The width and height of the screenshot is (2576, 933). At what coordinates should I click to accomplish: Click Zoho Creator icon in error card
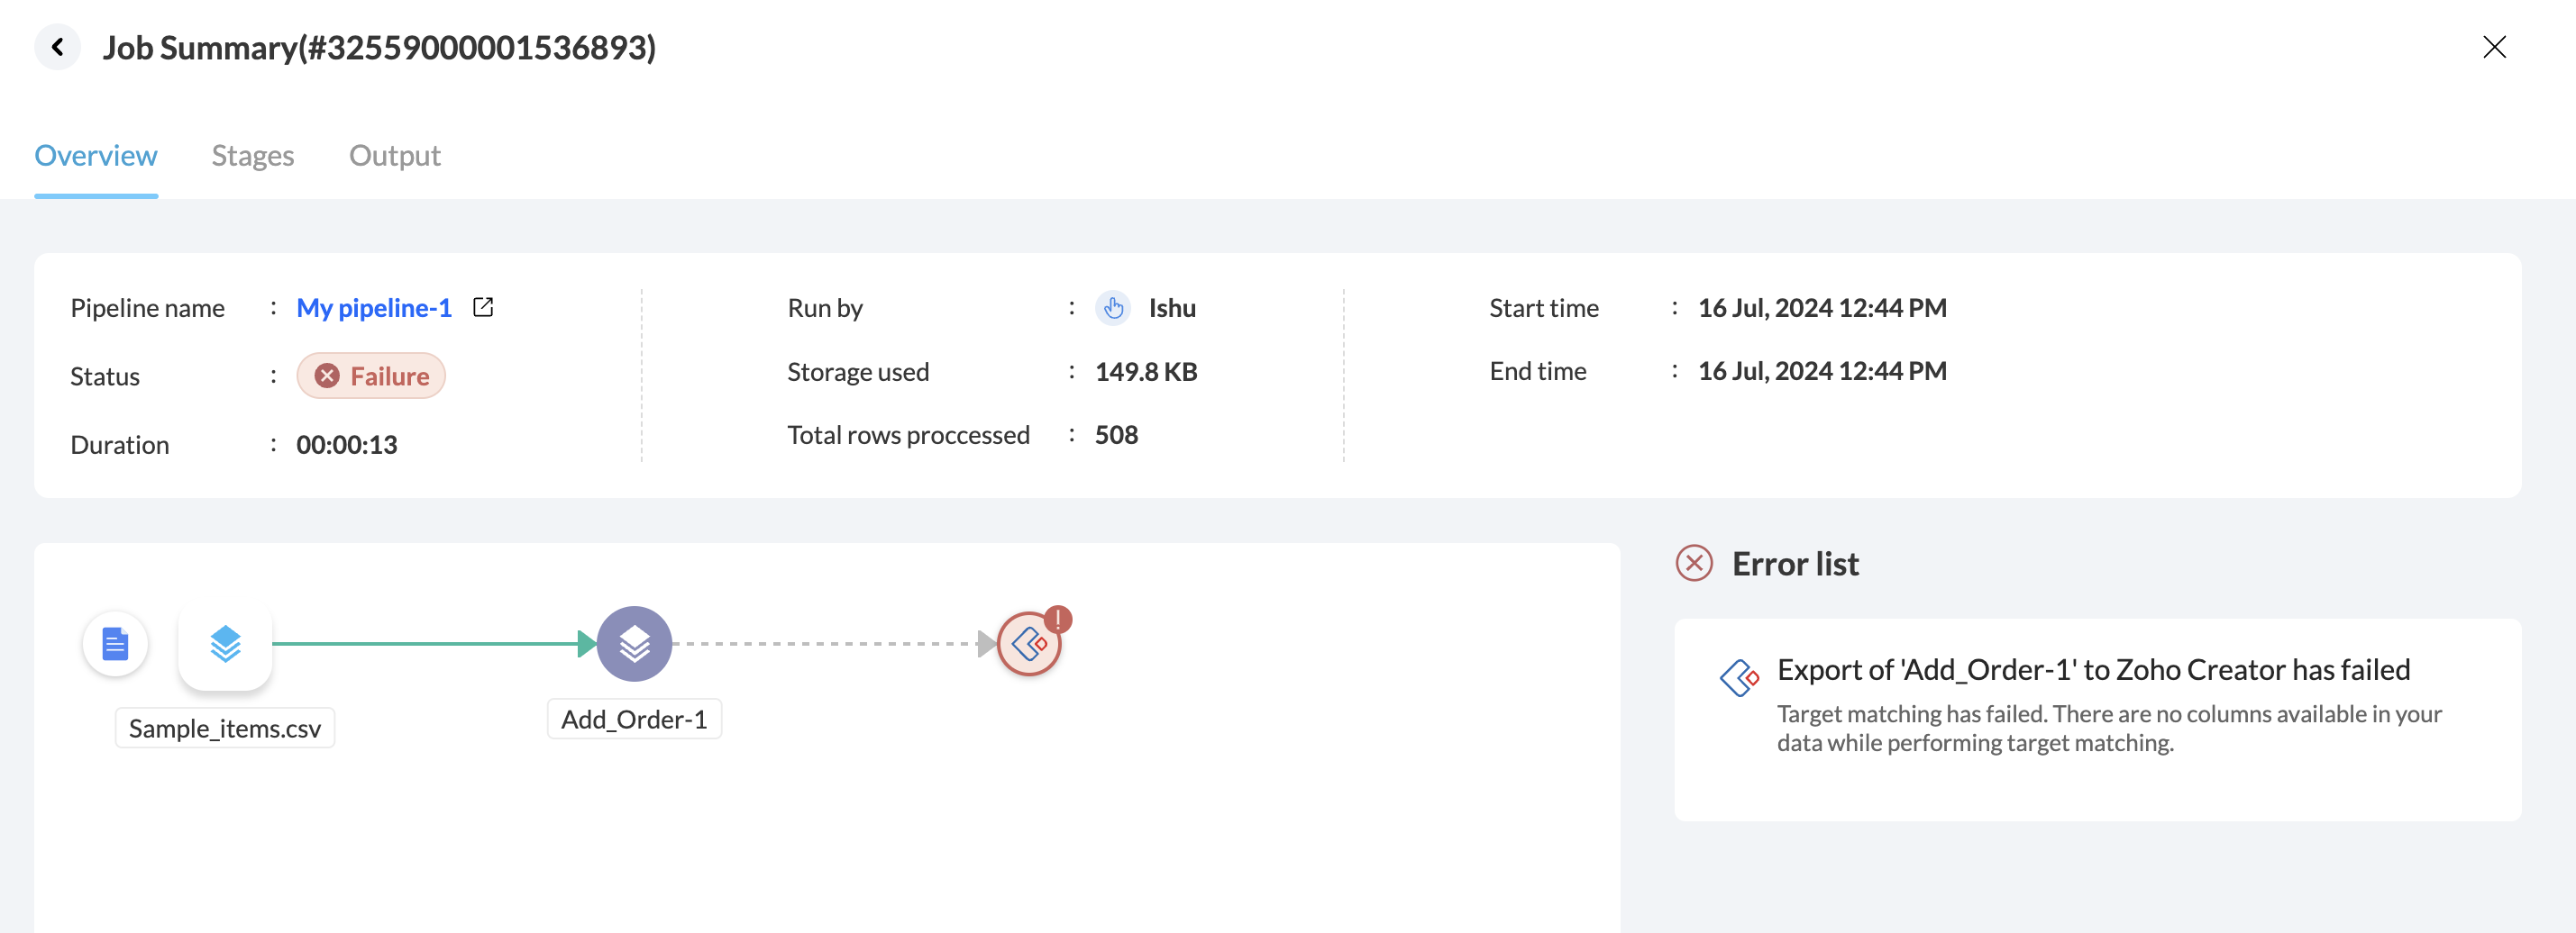pyautogui.click(x=1739, y=677)
